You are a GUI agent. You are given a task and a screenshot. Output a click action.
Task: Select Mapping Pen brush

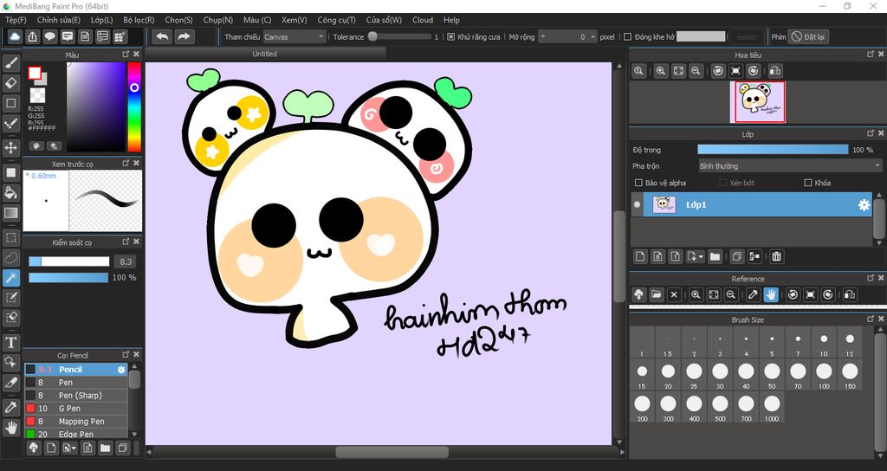[76, 422]
